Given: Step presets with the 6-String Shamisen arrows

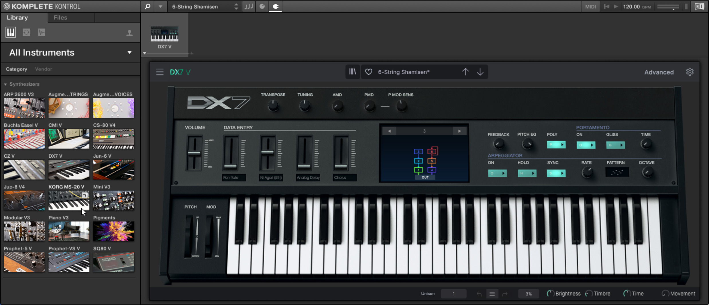Looking at the screenshot, I should [x=236, y=7].
